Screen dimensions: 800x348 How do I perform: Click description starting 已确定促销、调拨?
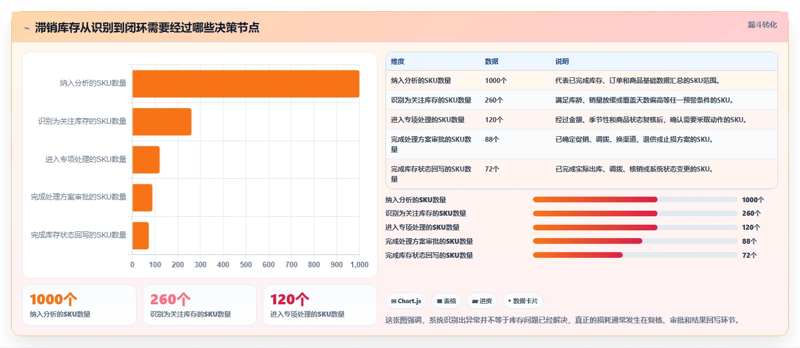point(634,140)
